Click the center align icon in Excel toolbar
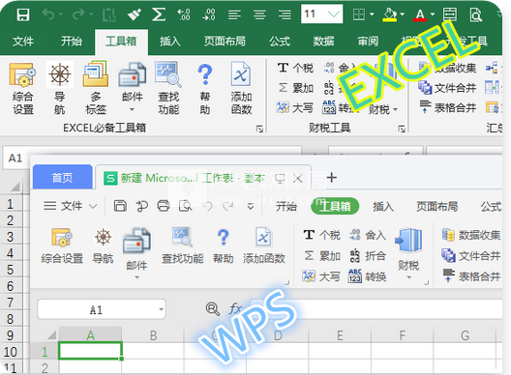Screen dimensions: 511x375 click(259, 14)
